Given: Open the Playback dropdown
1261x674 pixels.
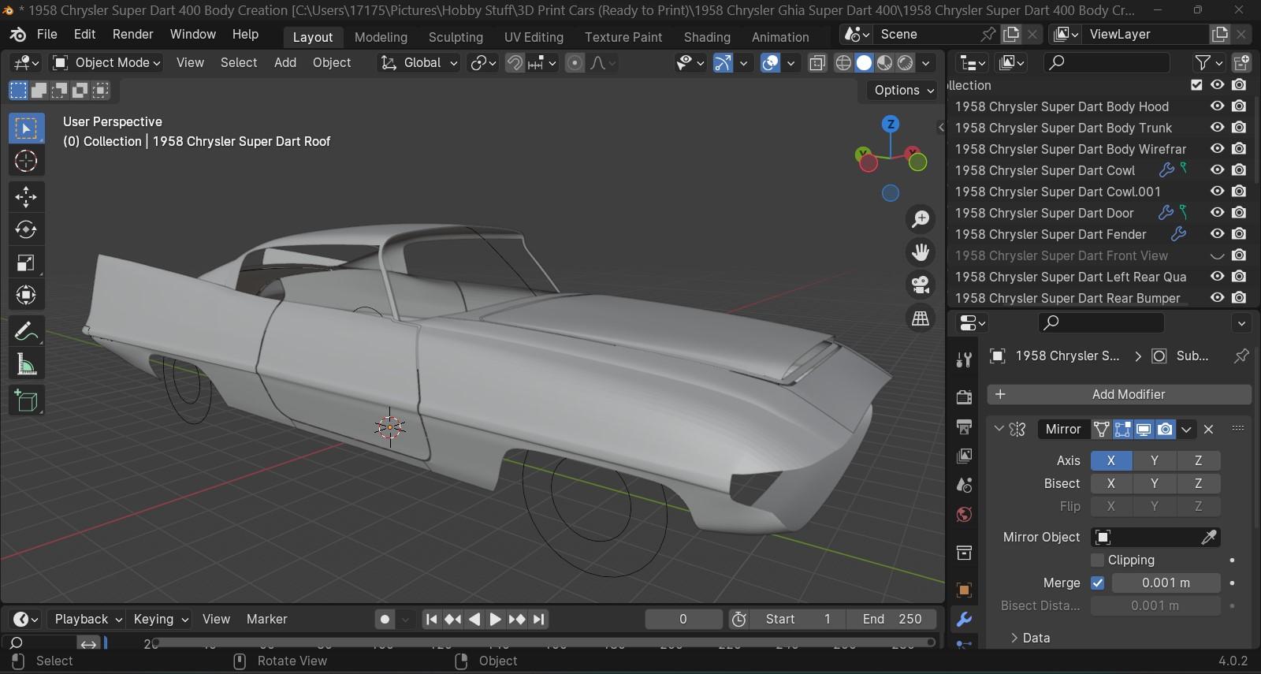Looking at the screenshot, I should click(87, 619).
